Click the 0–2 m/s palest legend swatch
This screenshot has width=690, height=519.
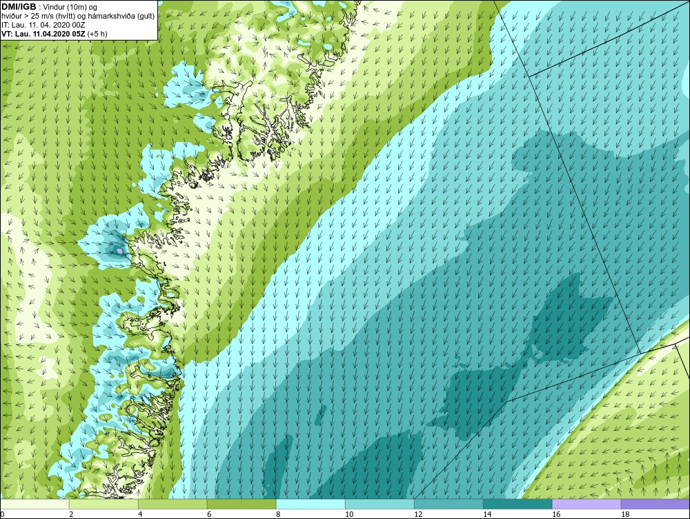[x=34, y=505]
